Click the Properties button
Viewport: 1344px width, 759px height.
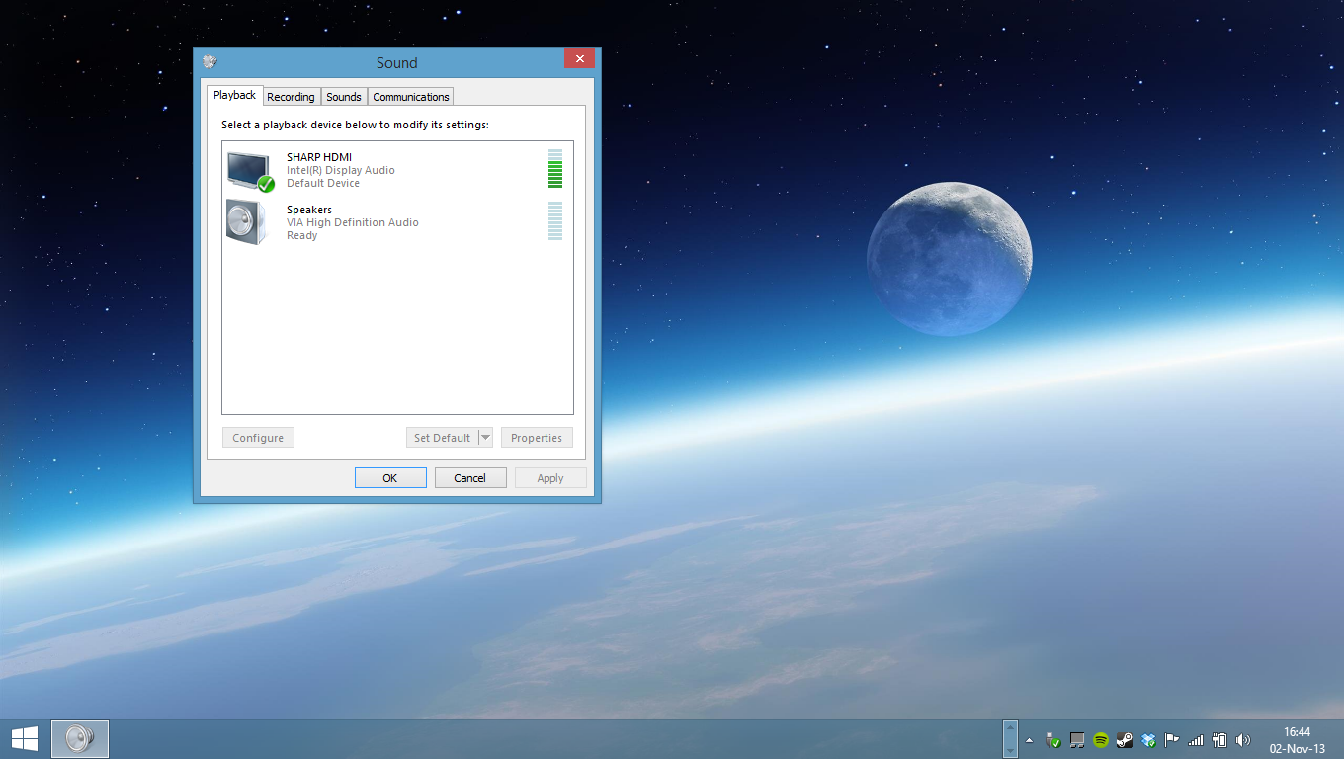tap(537, 438)
